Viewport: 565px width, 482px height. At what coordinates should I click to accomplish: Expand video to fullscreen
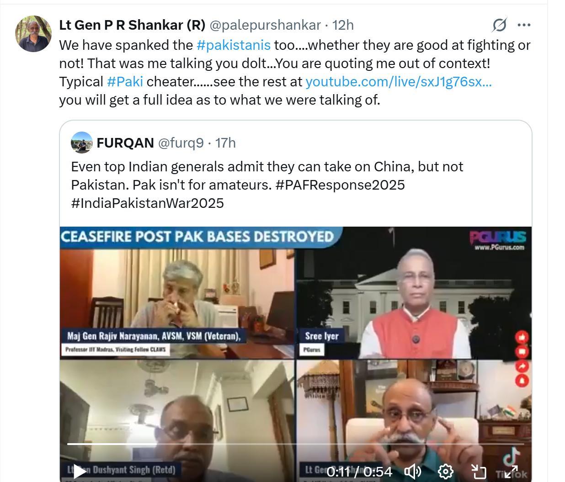click(x=511, y=471)
